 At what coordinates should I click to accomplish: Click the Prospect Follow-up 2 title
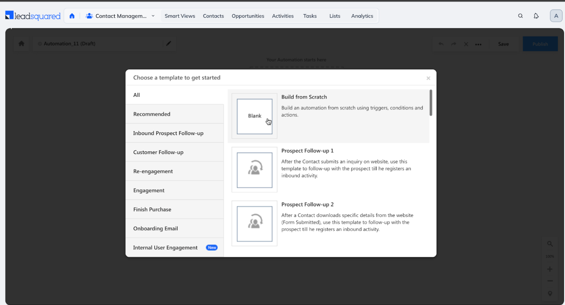tap(307, 205)
